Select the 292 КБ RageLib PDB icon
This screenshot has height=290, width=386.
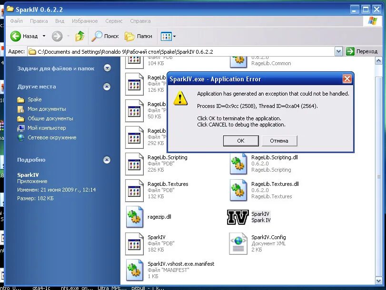[x=134, y=137]
